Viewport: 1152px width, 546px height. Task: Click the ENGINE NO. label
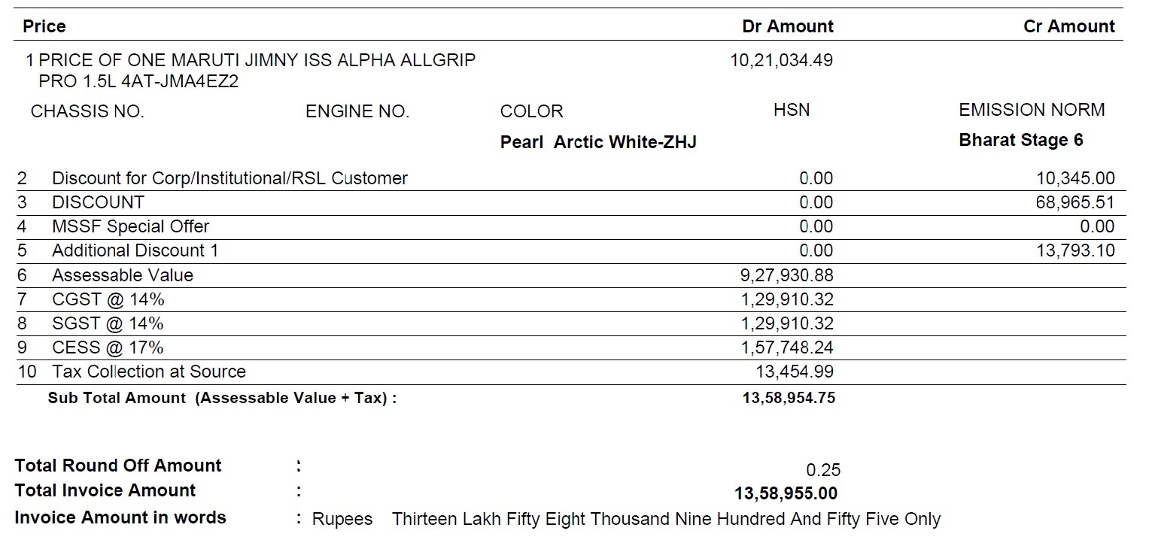coord(357,112)
